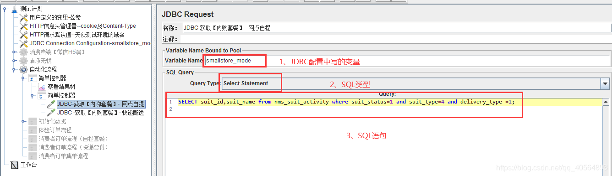Click the 体验订单流程 controller icon
This screenshot has height=176, width=612.
33,130
